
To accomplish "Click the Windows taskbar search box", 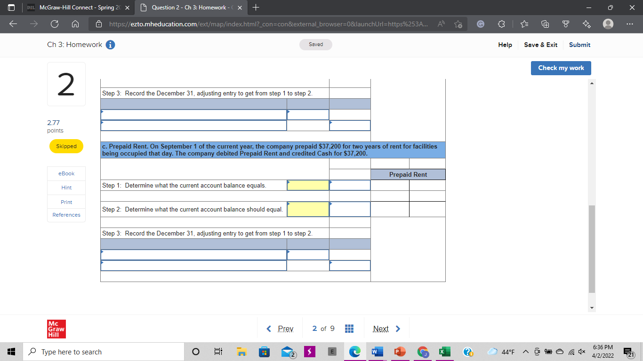I will [103, 352].
